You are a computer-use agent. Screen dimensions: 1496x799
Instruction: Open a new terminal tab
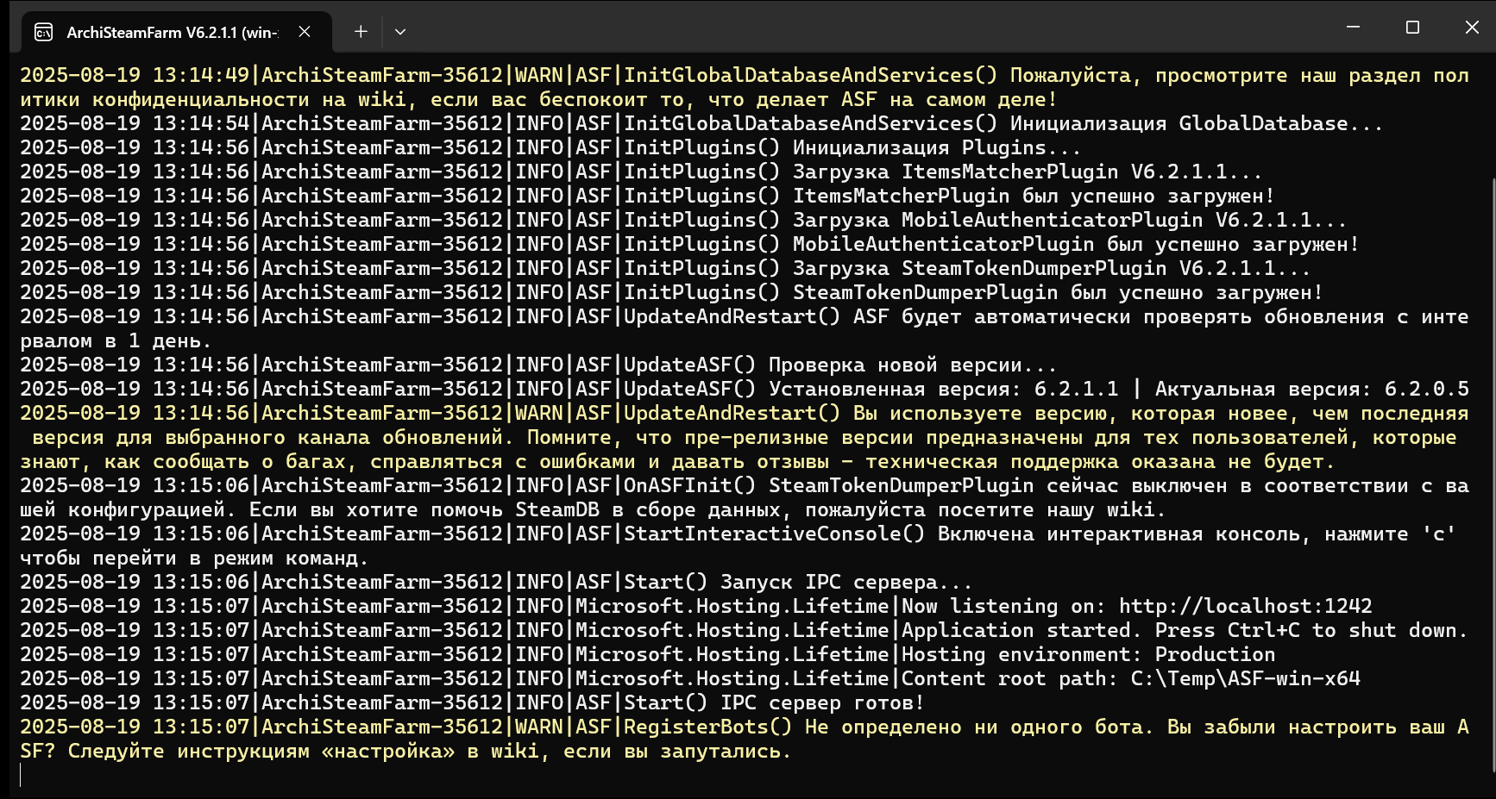tap(361, 32)
